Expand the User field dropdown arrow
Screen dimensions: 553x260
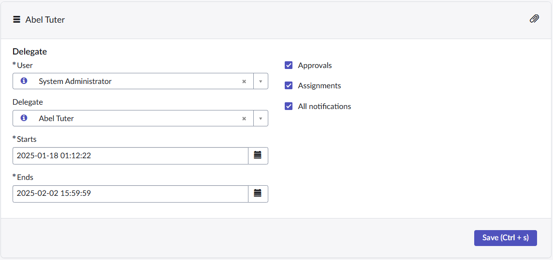point(260,82)
